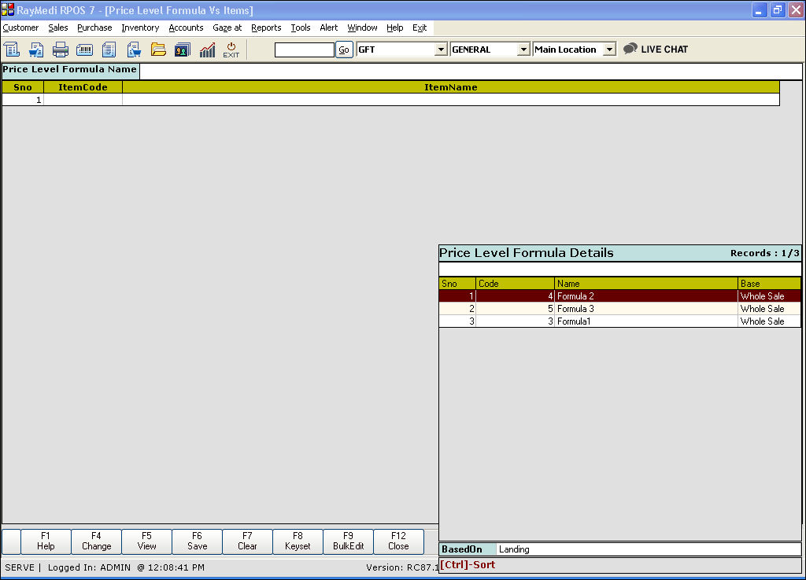The image size is (806, 580).
Task: Select the Formula 3 row
Action: pos(620,309)
